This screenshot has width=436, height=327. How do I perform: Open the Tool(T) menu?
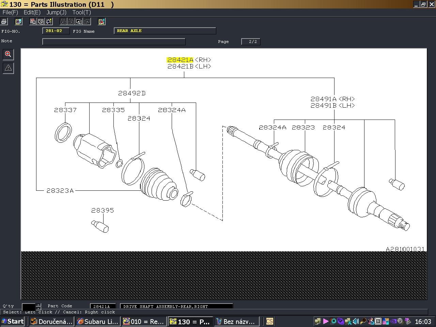point(81,12)
